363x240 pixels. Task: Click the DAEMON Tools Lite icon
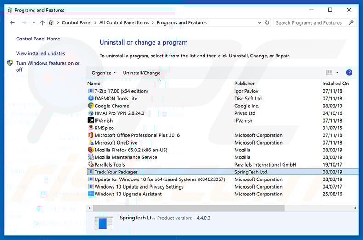pos(91,99)
